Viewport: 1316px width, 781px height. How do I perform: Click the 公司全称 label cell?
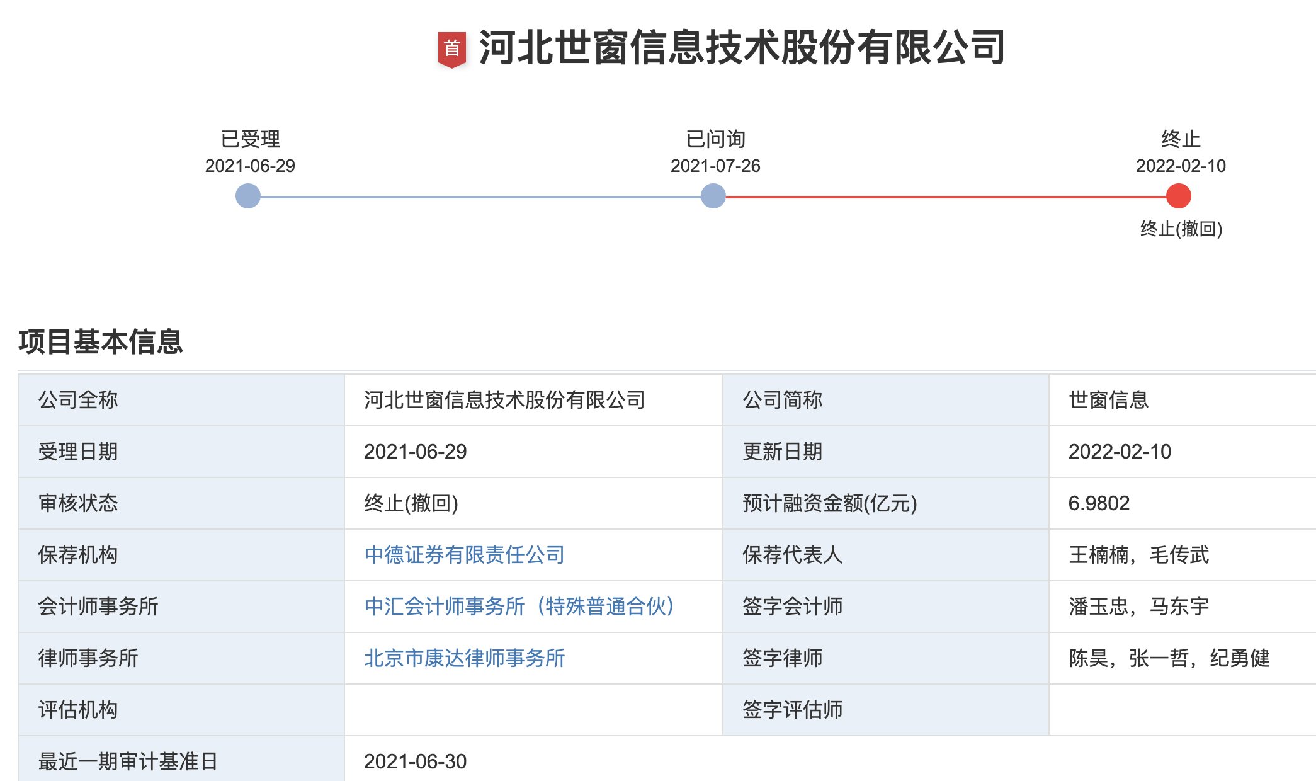click(181, 400)
